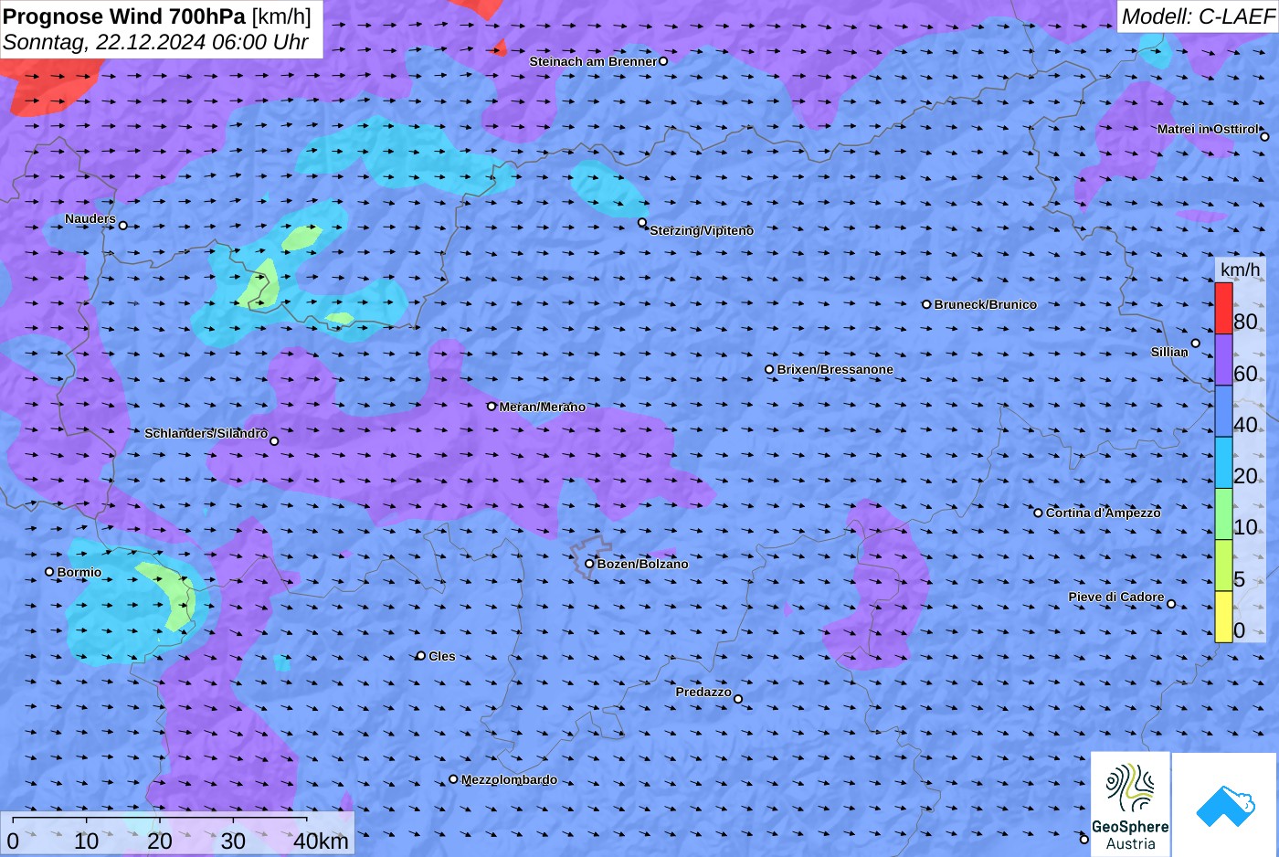This screenshot has width=1279, height=857.
Task: Click the blue cloud logo icon
Action: (x=1224, y=805)
